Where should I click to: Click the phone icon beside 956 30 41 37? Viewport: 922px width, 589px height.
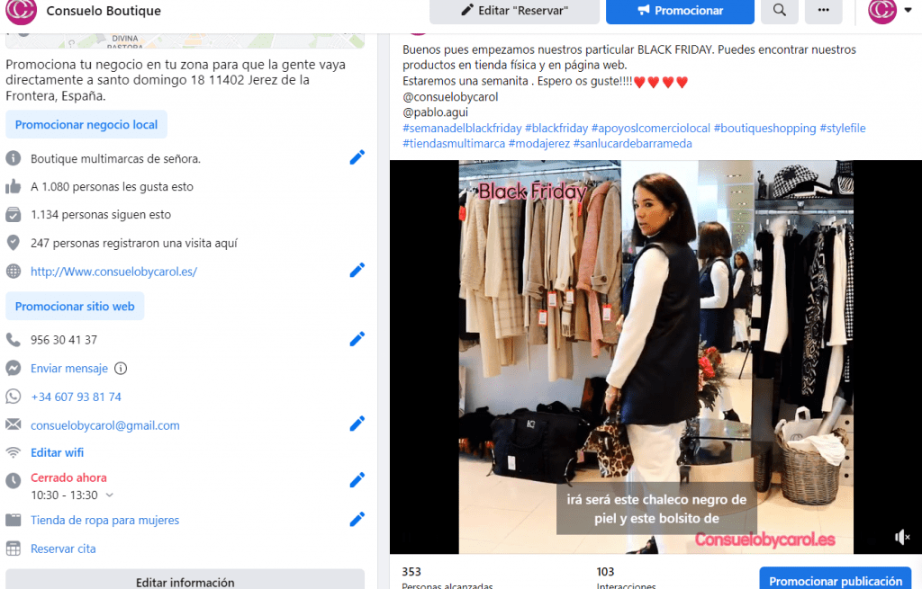pyautogui.click(x=11, y=339)
